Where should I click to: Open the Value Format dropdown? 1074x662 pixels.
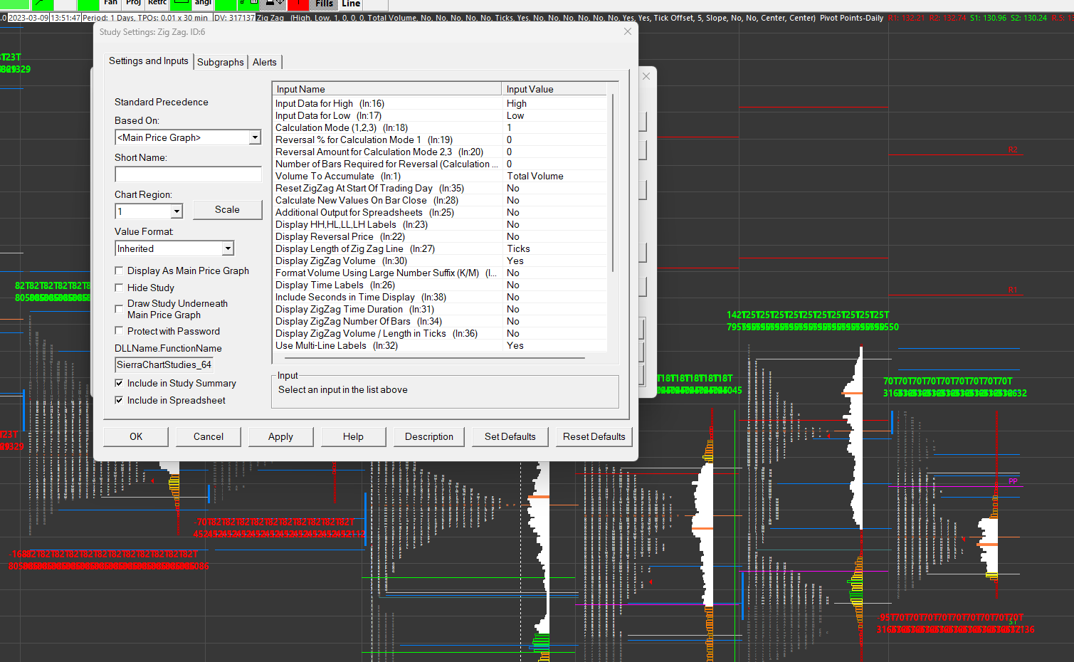click(228, 248)
